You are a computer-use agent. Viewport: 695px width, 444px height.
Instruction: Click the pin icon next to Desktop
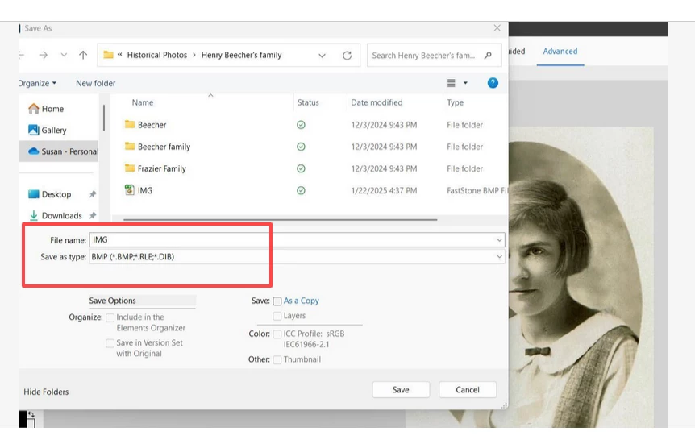(93, 194)
